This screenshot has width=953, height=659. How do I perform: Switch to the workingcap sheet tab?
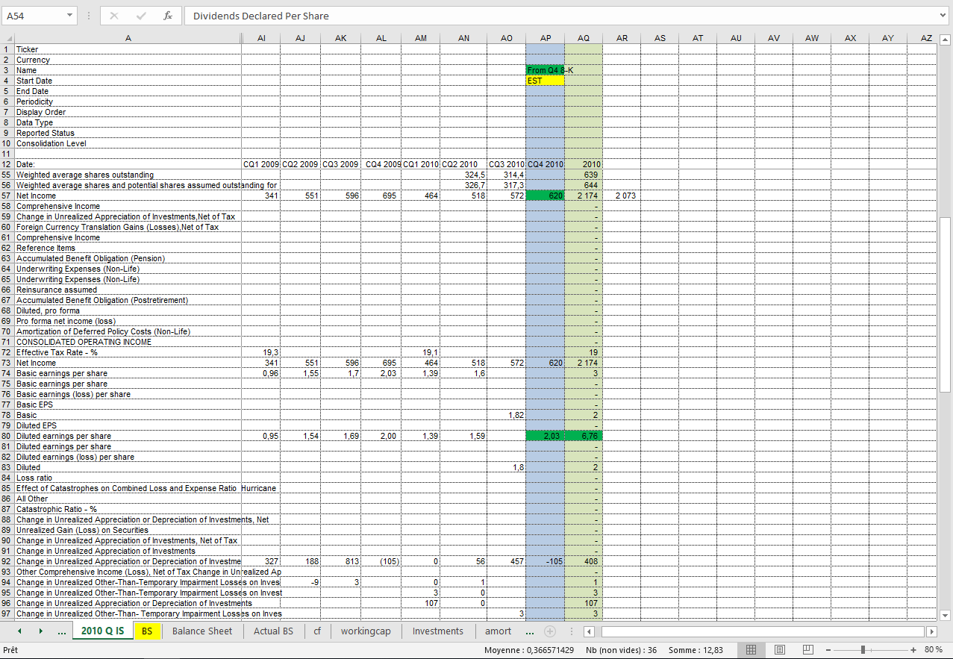click(x=366, y=631)
